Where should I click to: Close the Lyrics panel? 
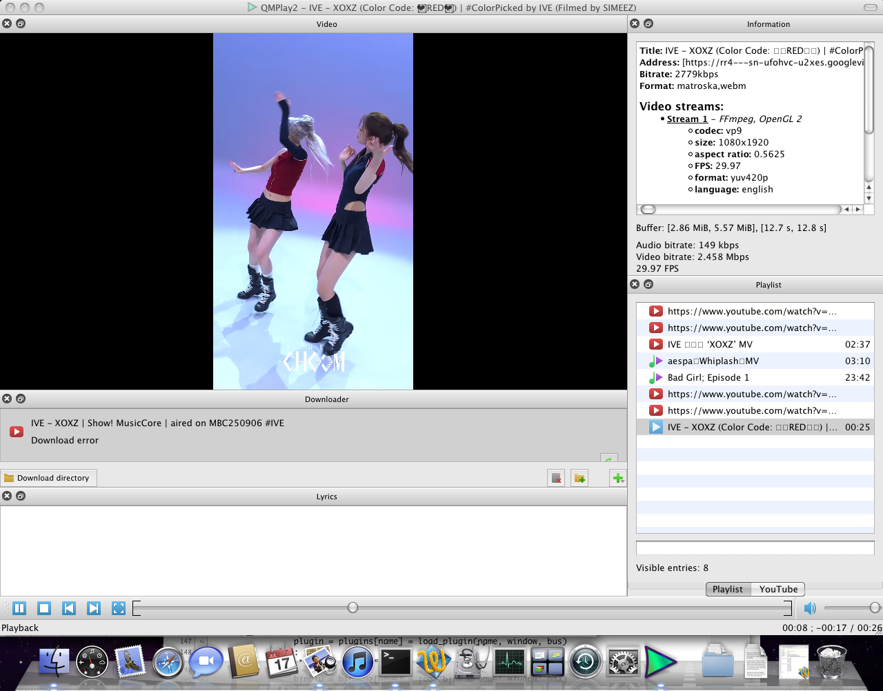point(7,496)
